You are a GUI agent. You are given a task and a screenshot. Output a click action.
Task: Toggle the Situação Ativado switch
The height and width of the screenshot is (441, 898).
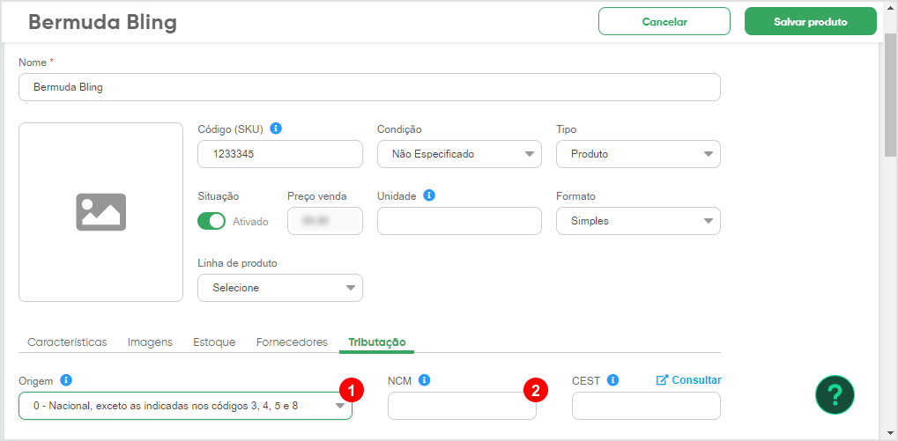(x=212, y=221)
